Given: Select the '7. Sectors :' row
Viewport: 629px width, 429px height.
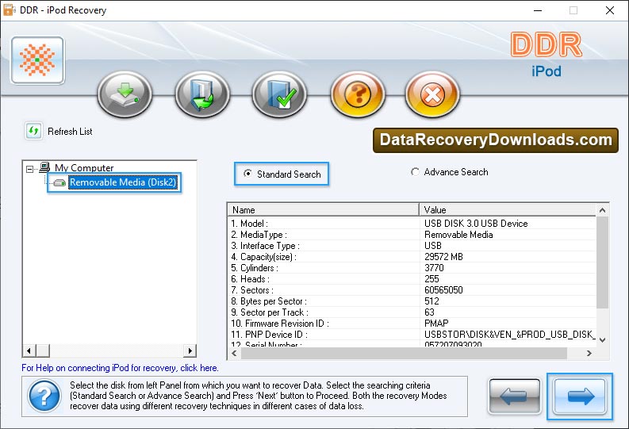Looking at the screenshot, I should pos(412,290).
